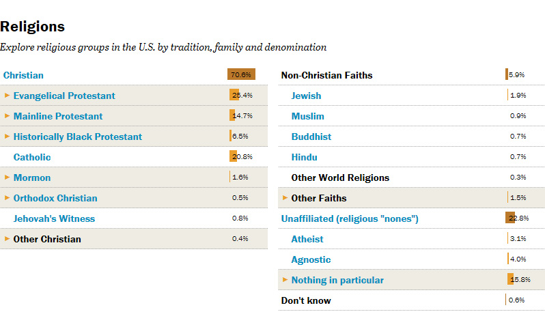Screen dimensions: 545x312
Task: Expand the Mormon disclosure arrow
Action: point(7,178)
